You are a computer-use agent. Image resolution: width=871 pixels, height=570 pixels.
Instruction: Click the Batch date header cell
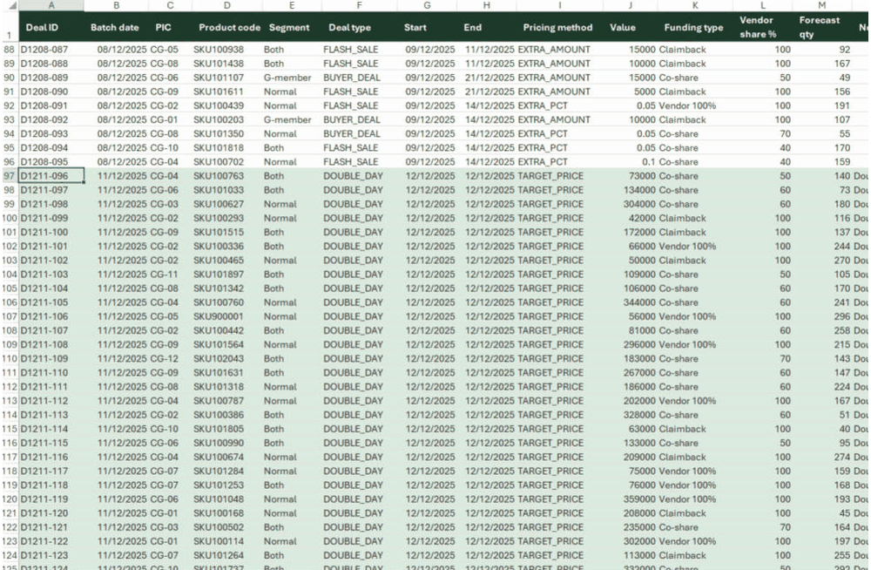point(115,27)
